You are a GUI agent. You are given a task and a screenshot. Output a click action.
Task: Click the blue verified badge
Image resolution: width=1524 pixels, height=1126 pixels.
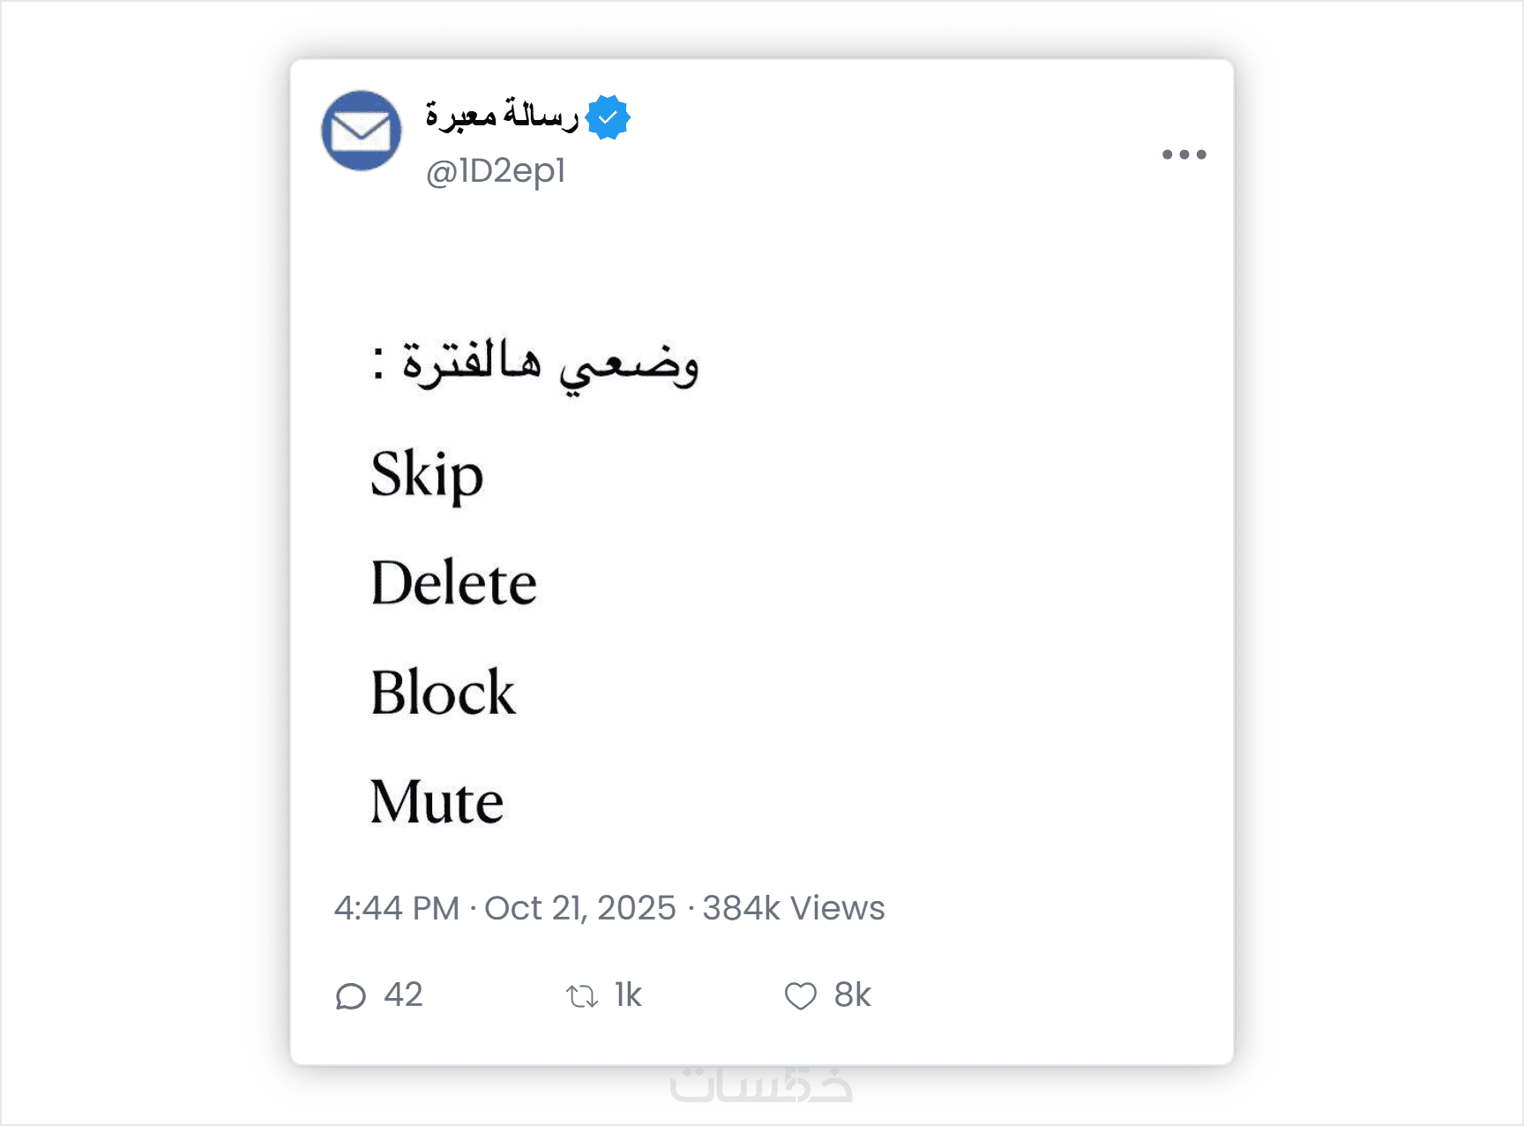(608, 117)
